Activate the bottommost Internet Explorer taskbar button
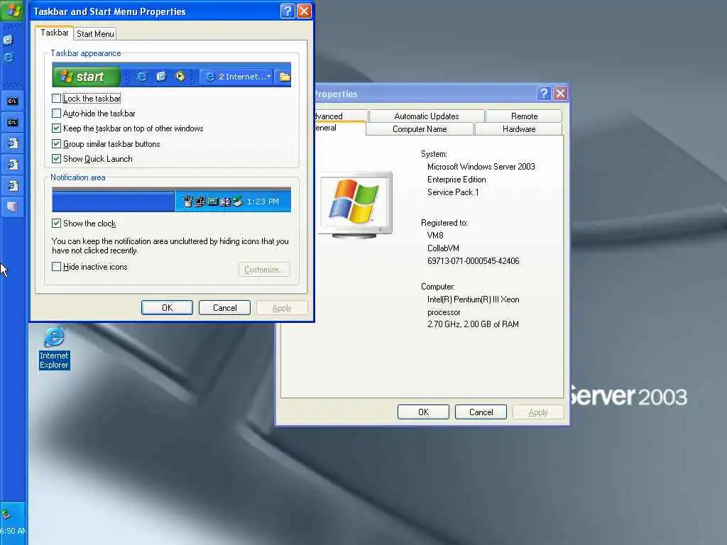The image size is (727, 545). (12, 186)
